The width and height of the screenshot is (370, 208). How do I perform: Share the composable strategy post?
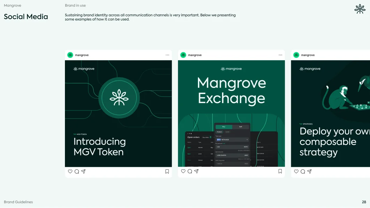pyautogui.click(x=309, y=171)
